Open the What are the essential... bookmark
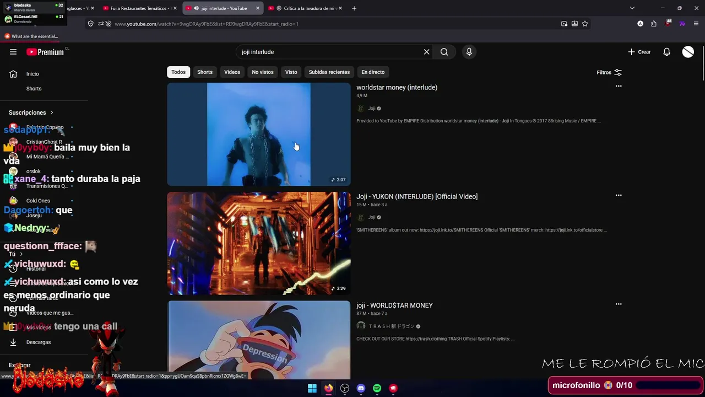This screenshot has width=705, height=397. point(31,36)
